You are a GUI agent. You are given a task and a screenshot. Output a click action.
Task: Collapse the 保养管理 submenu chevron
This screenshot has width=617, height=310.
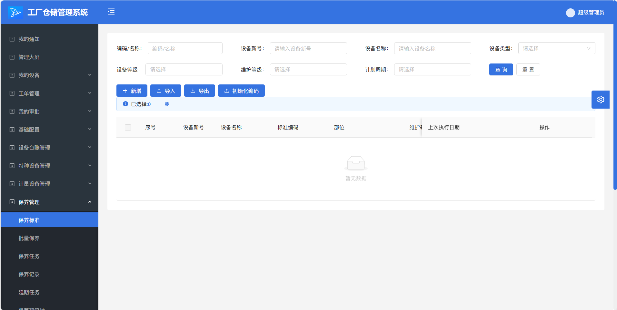tap(90, 202)
